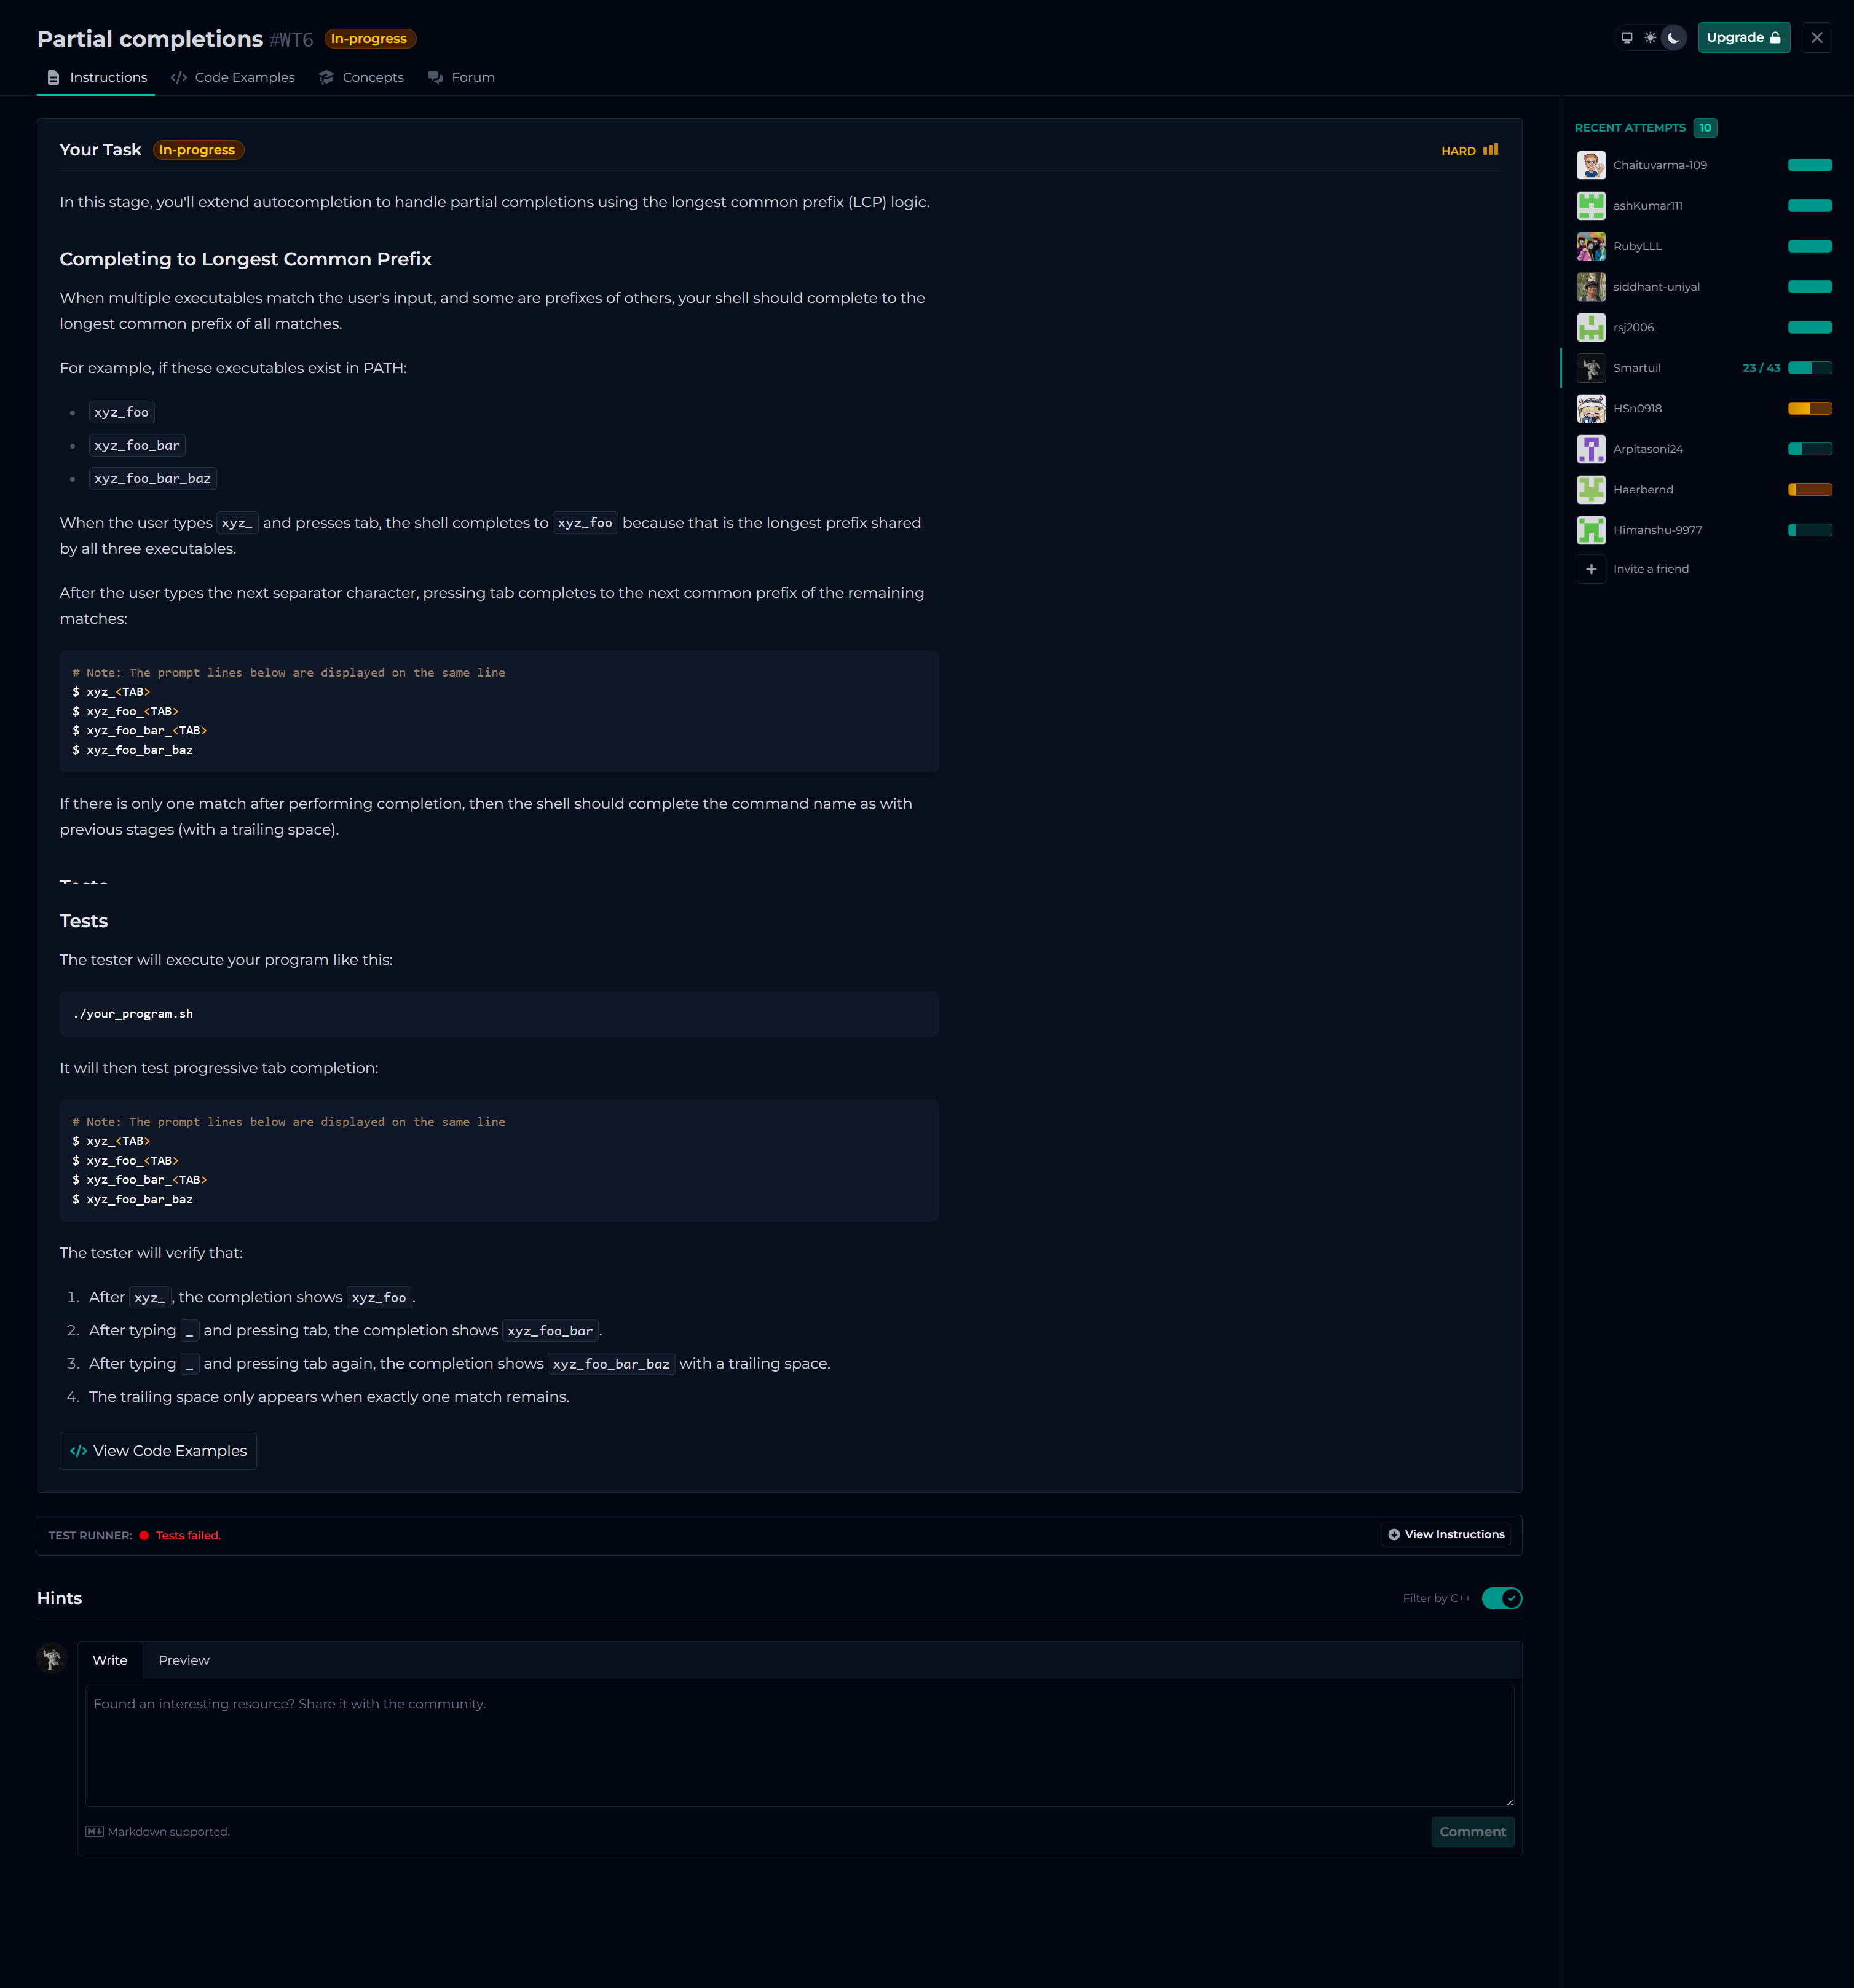1854x1988 pixels.
Task: Click the hint comment text area
Action: tap(799, 1745)
